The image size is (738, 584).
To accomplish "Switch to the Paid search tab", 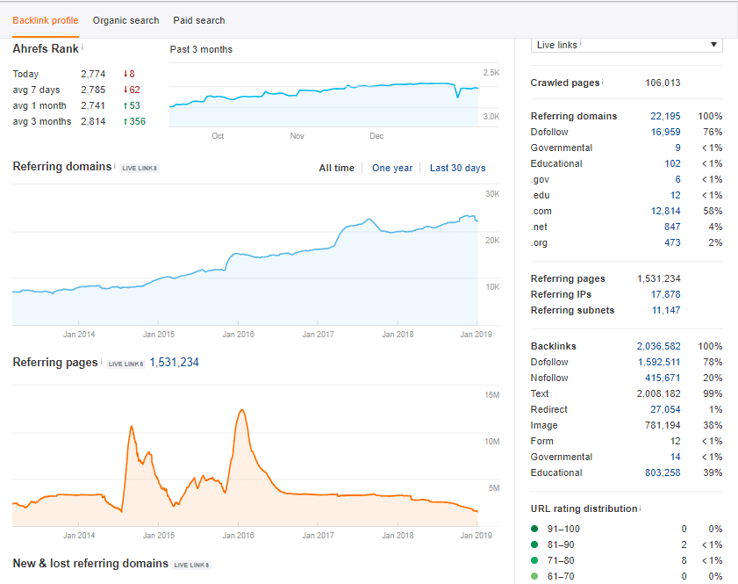I will click(199, 20).
